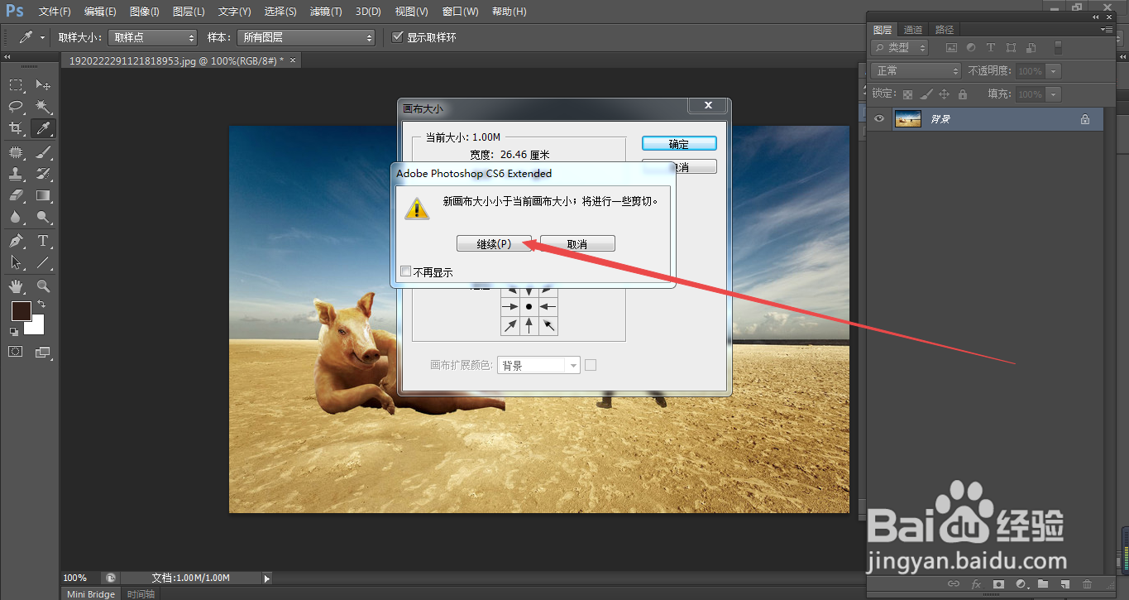Select the Magic Wand tool
Image resolution: width=1129 pixels, height=600 pixels.
pos(43,107)
